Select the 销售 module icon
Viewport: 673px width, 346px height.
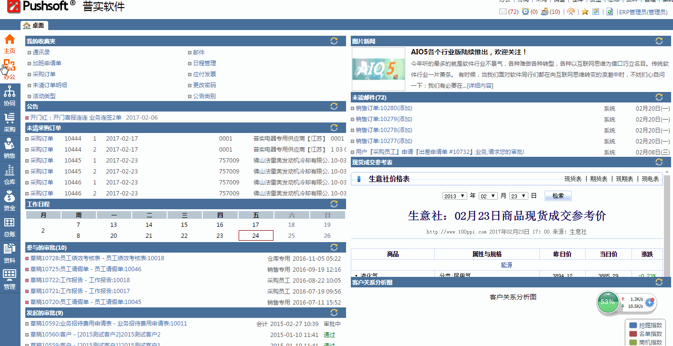(x=10, y=145)
